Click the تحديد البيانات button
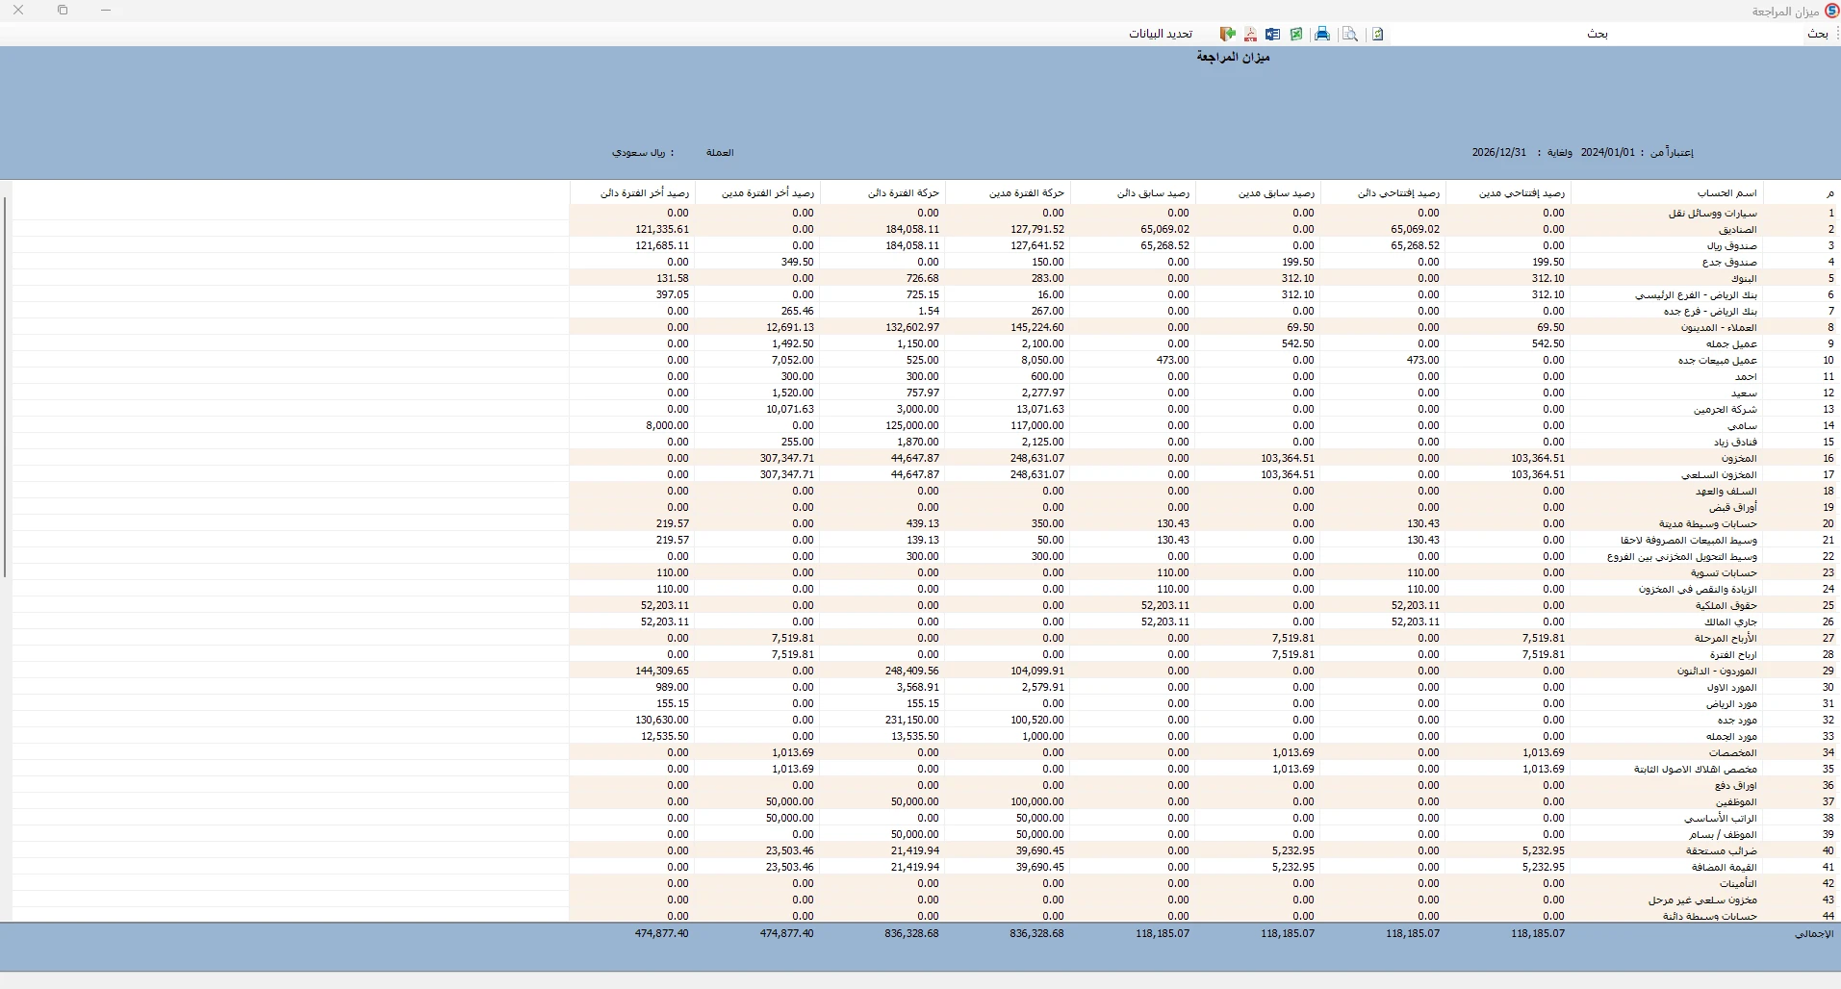 point(1161,34)
